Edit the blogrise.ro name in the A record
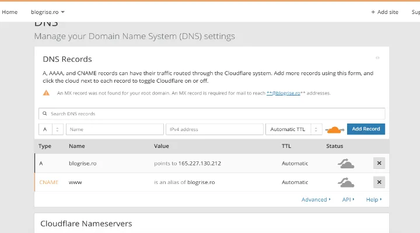This screenshot has width=420, height=233. [82, 164]
